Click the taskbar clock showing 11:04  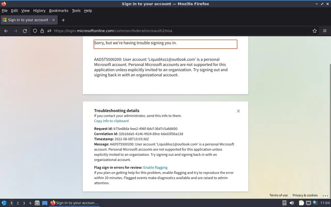pyautogui.click(x=325, y=203)
